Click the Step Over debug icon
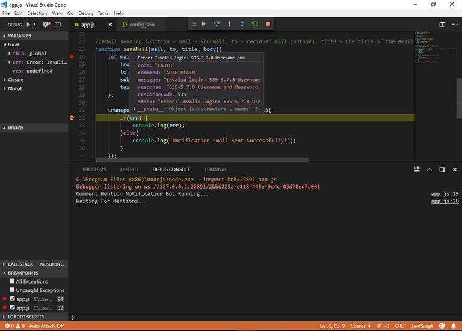462x331 pixels. [x=217, y=24]
